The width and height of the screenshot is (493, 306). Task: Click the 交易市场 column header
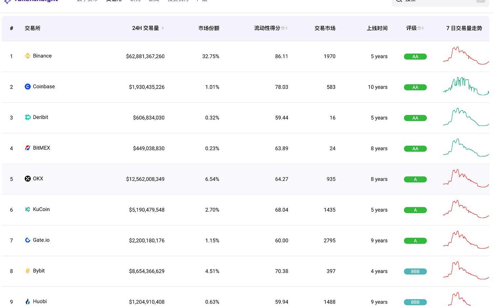[x=325, y=28]
